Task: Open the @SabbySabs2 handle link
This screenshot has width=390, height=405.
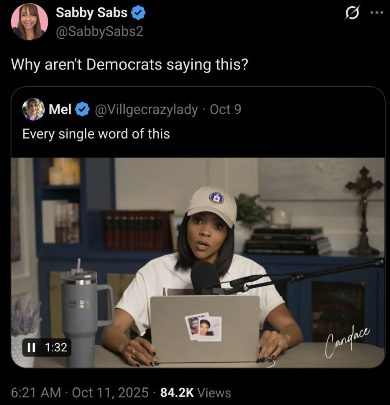Action: [100, 31]
